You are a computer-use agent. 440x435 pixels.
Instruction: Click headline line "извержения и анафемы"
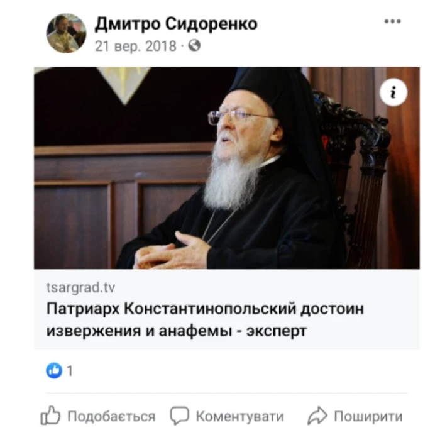tap(139, 331)
